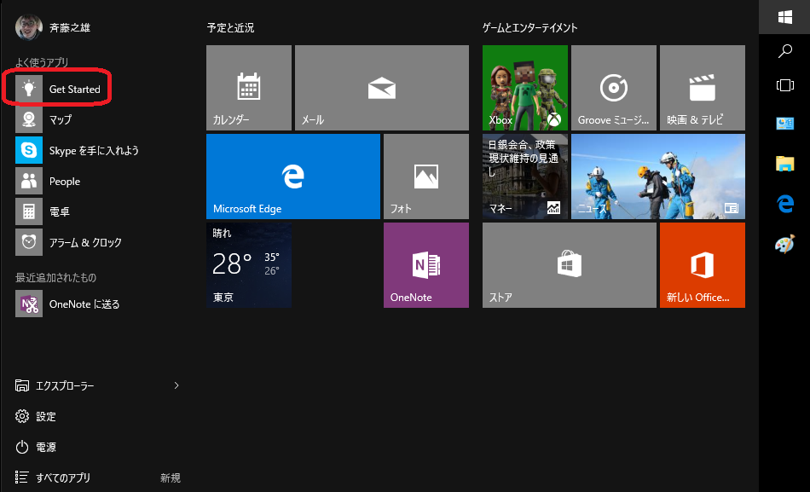Click the Windows Start button
This screenshot has height=492, width=810.
(785, 17)
